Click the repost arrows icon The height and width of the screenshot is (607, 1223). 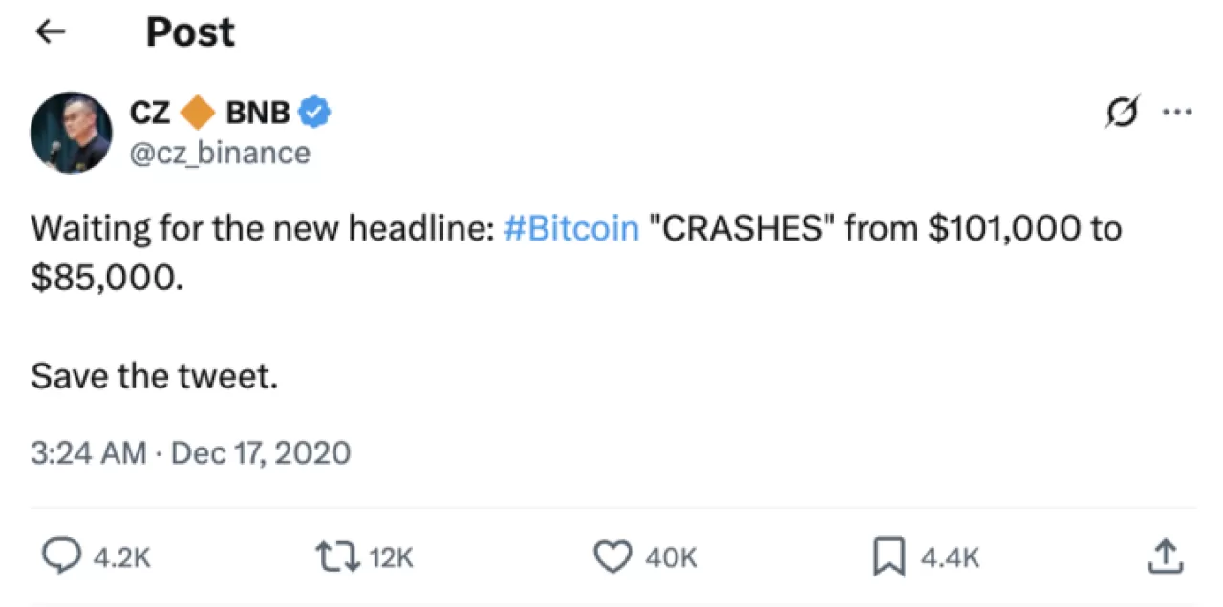(x=333, y=555)
